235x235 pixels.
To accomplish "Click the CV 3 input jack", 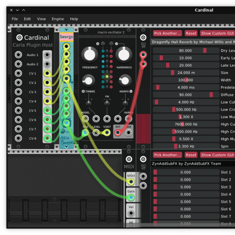I will point(18,92).
